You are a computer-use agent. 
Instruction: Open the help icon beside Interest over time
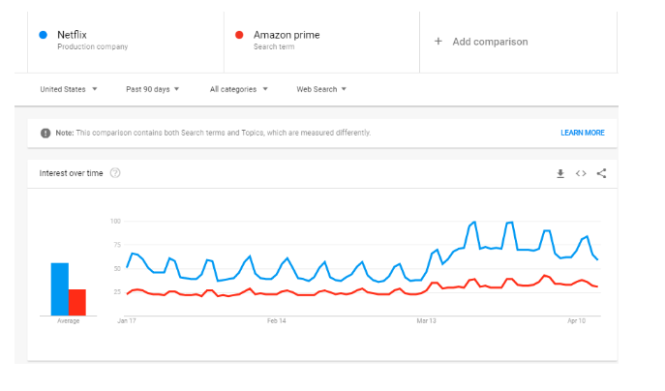tap(115, 173)
